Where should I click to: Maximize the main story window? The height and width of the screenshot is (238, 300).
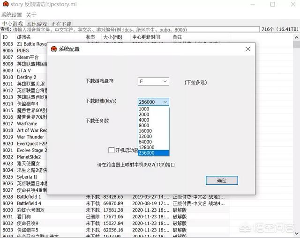(272, 4)
